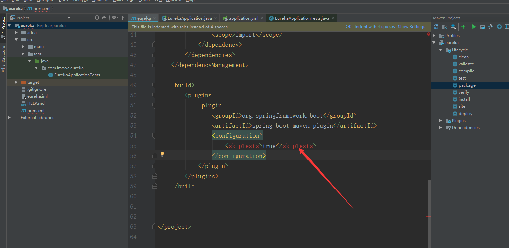Run Maven build with green play icon

(474, 27)
